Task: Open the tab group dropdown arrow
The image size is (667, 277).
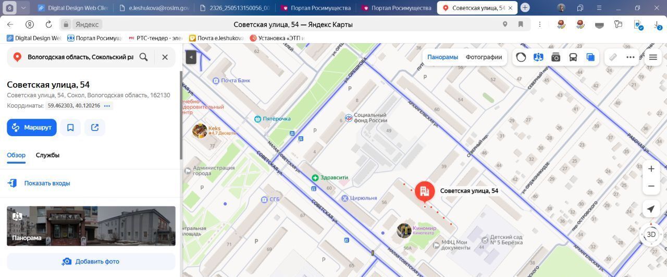Action: pos(24,8)
